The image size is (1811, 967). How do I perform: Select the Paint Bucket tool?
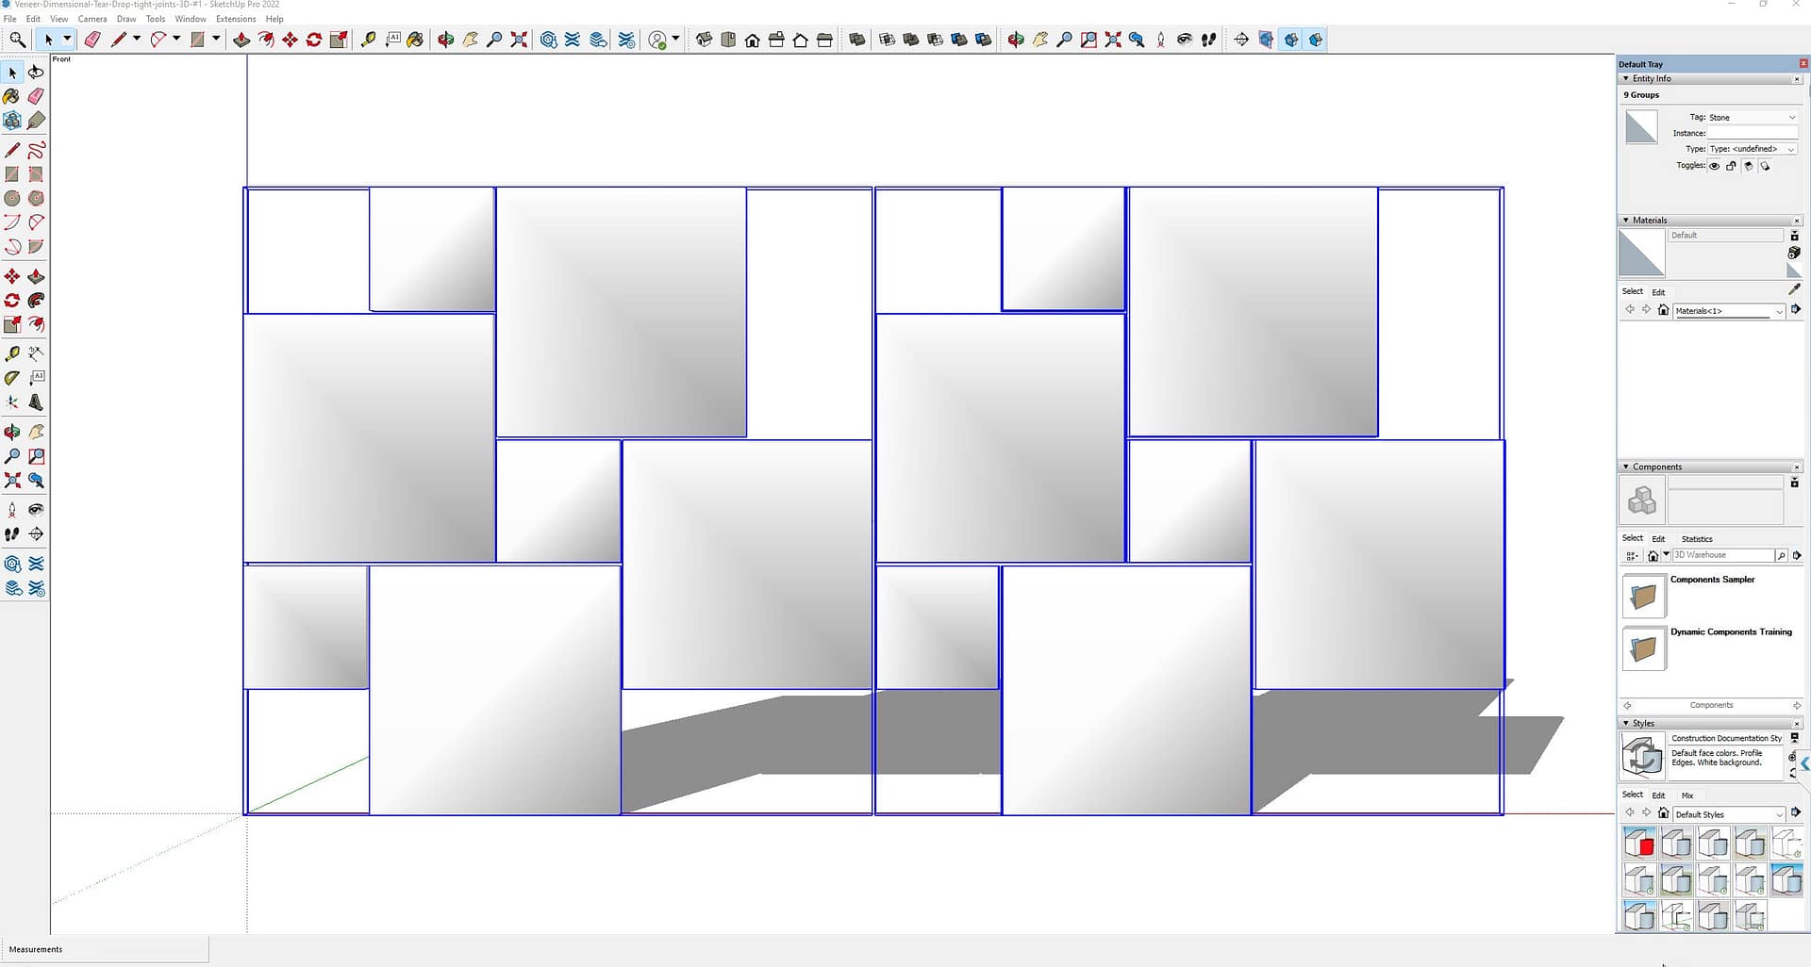(415, 40)
